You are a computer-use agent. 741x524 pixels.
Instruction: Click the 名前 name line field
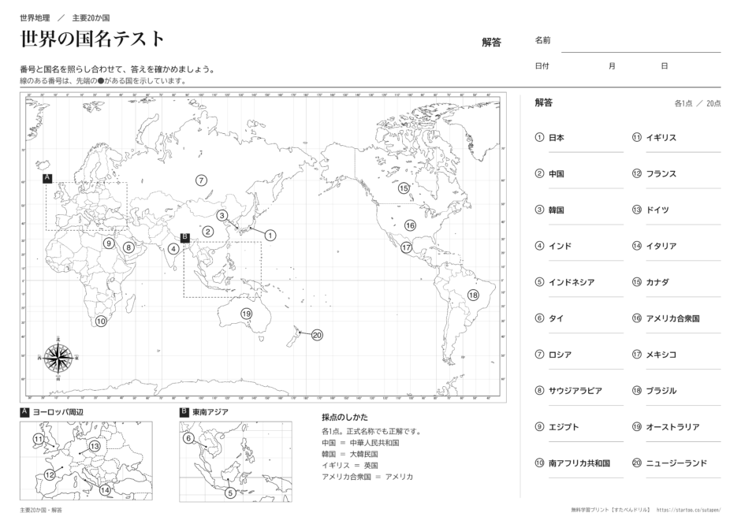coord(641,44)
